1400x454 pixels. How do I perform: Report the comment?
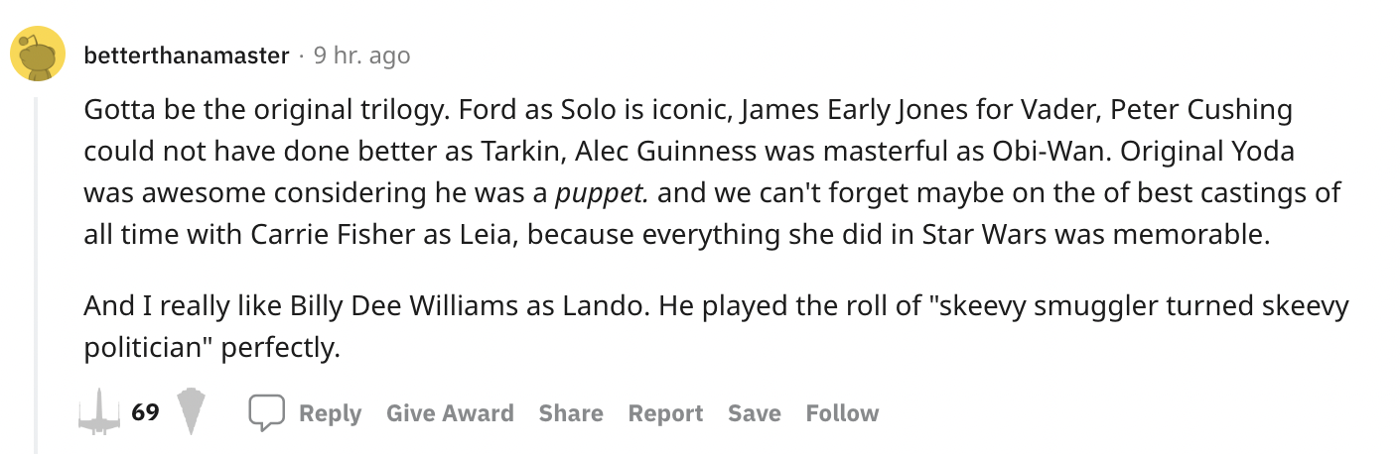point(665,412)
